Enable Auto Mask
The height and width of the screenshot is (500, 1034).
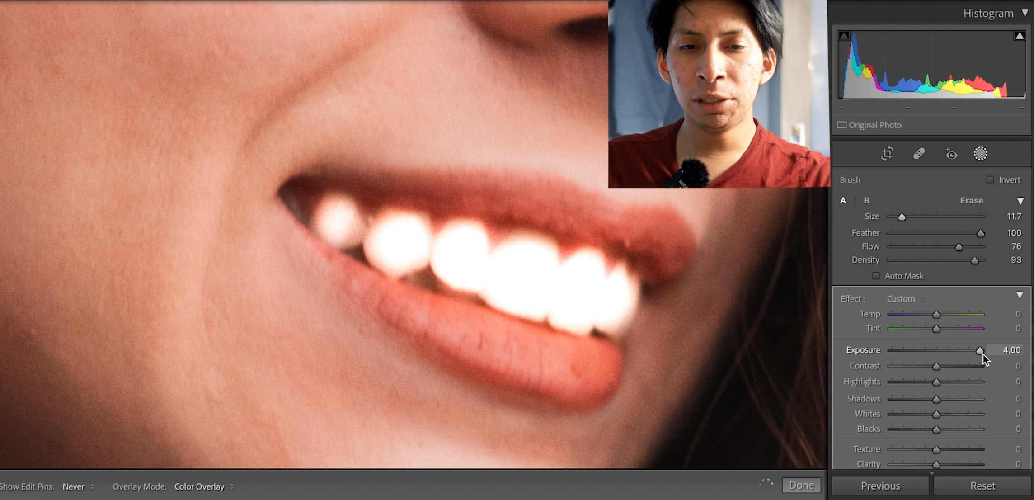click(x=876, y=276)
